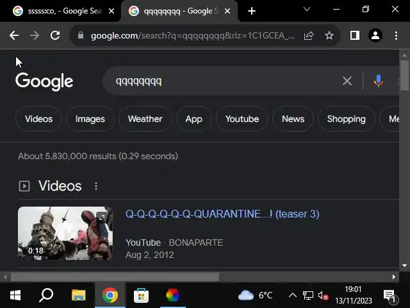Open Windows taskbar search
Viewport: 410px width, 308px height.
[x=47, y=295]
